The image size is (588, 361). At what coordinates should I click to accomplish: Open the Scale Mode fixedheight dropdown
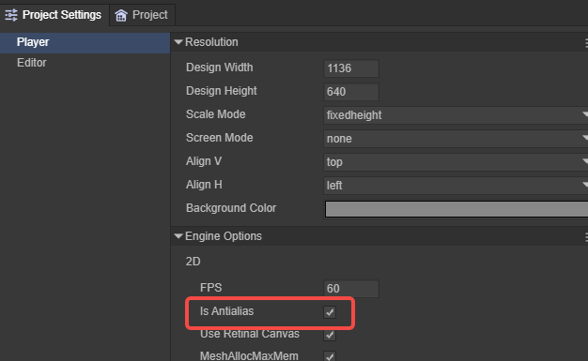click(x=456, y=115)
